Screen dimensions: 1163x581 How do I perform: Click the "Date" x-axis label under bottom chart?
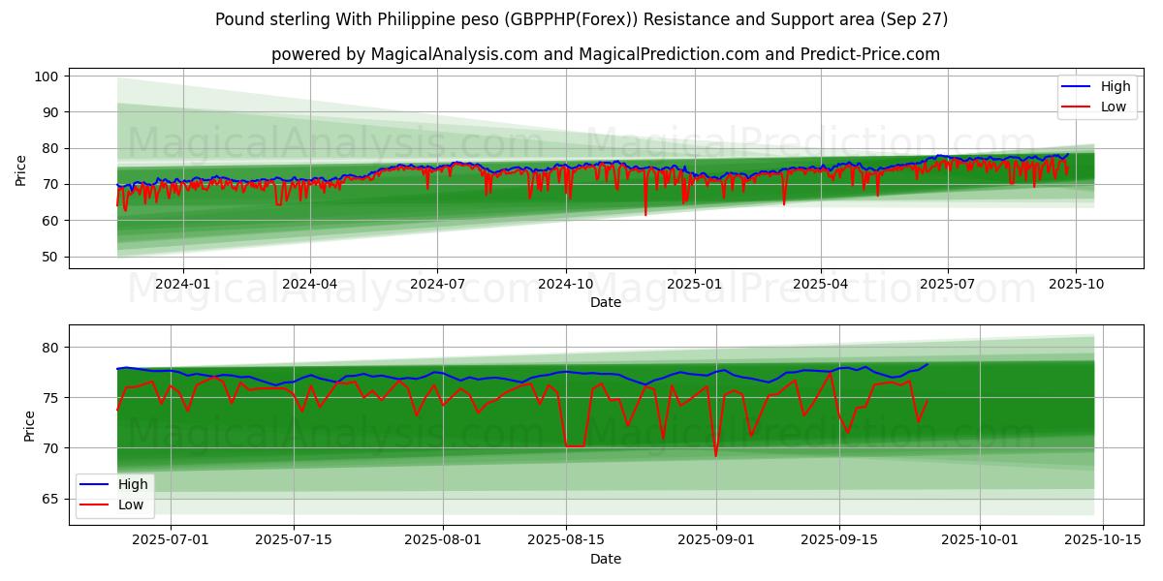tap(605, 559)
